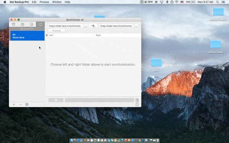229x143 pixels.
Task: Click the US flag input source icon
Action: click(x=182, y=2)
